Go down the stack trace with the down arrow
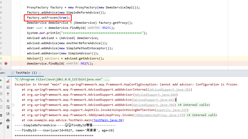 coord(8,100)
